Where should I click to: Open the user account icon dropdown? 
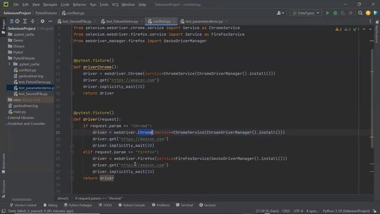coord(280,13)
